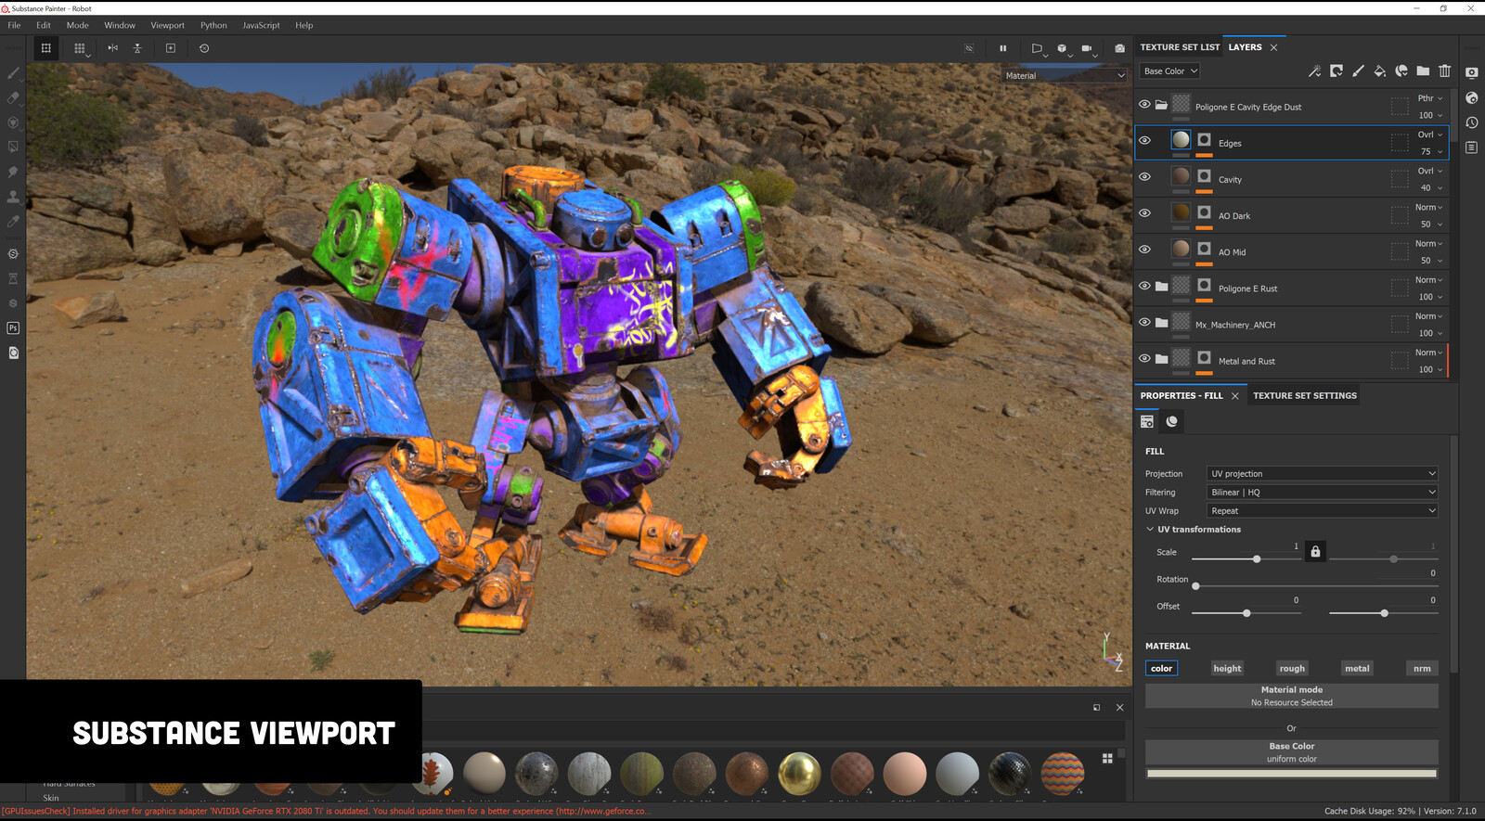Hide the Mx_Machinery_ANCH folder

tap(1144, 322)
